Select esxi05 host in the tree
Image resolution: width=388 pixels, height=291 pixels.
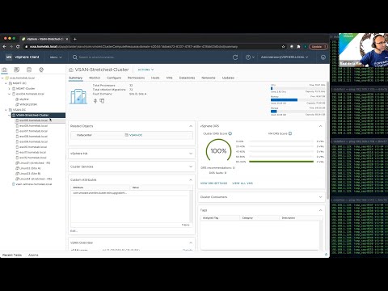point(33,120)
